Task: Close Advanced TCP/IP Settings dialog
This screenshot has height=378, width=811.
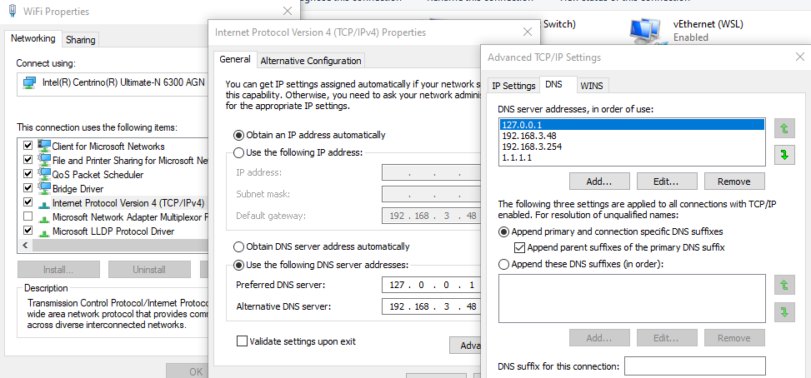Action: (799, 57)
